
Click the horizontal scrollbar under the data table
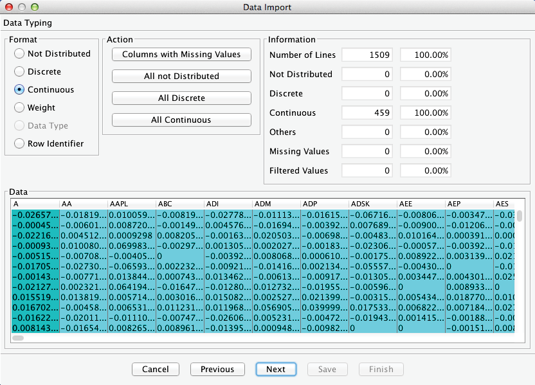pos(18,337)
